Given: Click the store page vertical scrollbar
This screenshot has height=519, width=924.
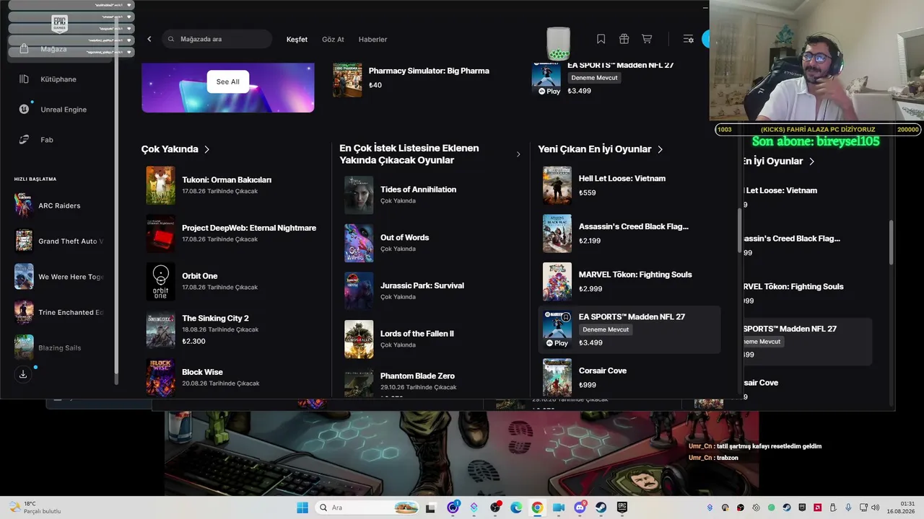Looking at the screenshot, I should (738, 231).
